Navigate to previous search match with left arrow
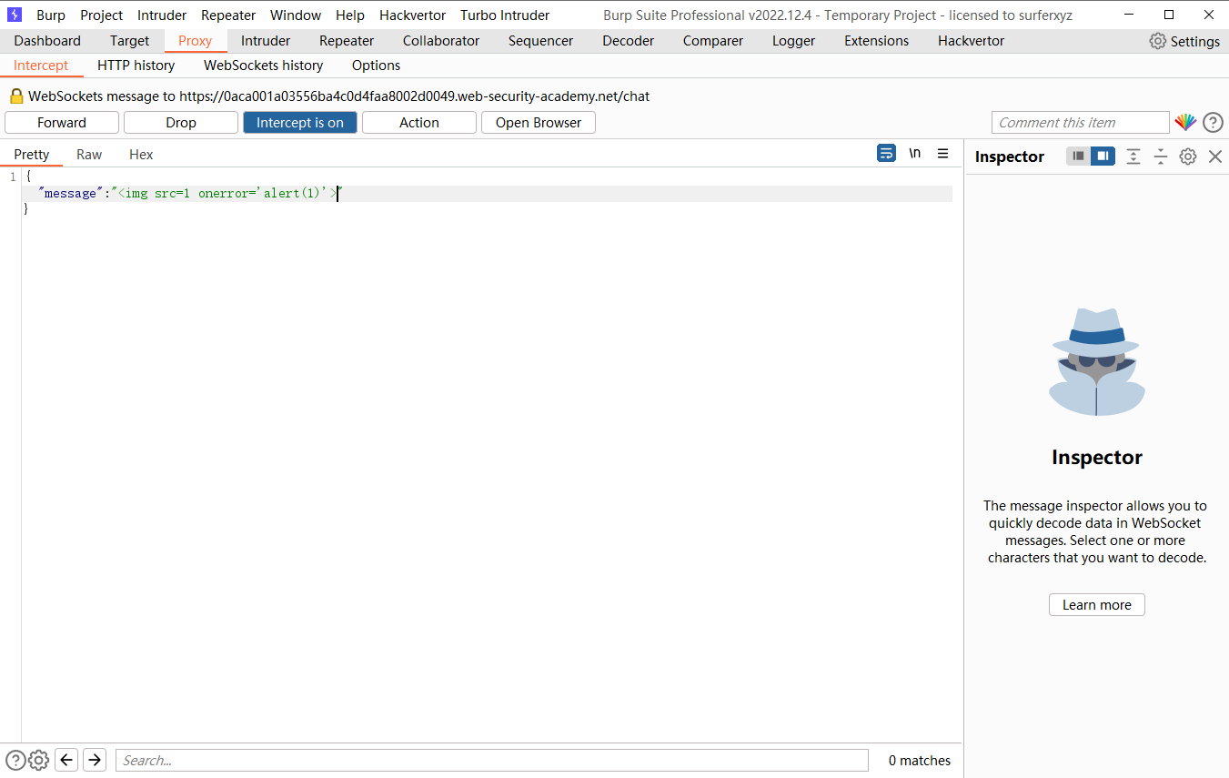The height and width of the screenshot is (778, 1229). (65, 760)
